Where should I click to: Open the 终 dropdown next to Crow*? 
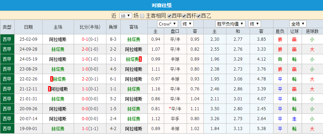187,24
